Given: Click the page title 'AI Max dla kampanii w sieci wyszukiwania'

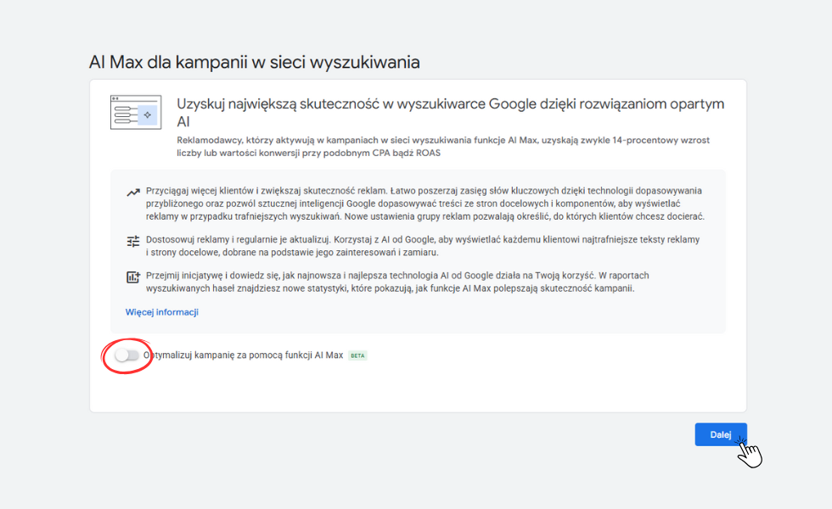Looking at the screenshot, I should 254,62.
